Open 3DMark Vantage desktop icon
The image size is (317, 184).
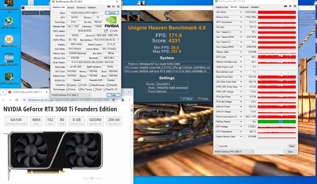[9, 41]
